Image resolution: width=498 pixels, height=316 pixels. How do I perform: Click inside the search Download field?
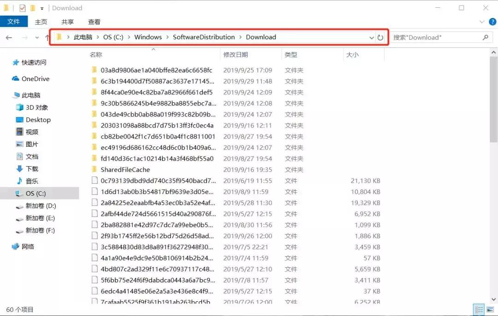(433, 37)
